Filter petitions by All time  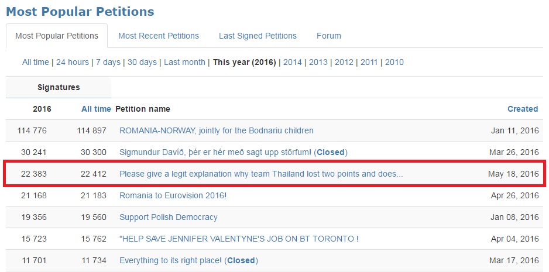coord(36,62)
